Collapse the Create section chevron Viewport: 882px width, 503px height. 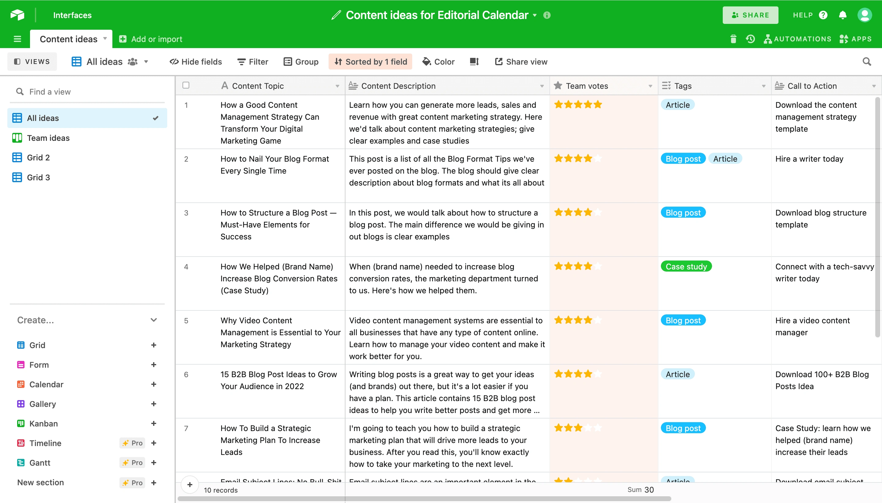pos(154,320)
